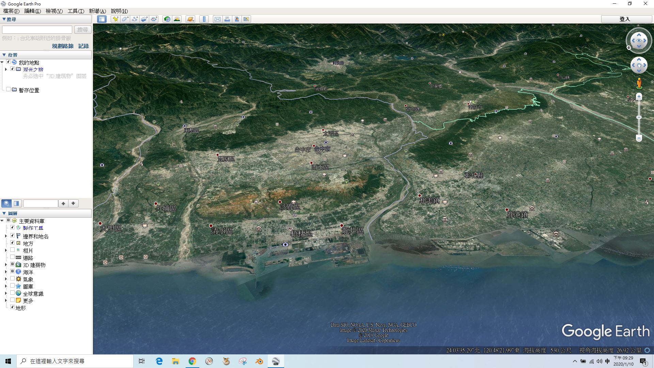Open Microsoft Edge from the taskbar

159,361
